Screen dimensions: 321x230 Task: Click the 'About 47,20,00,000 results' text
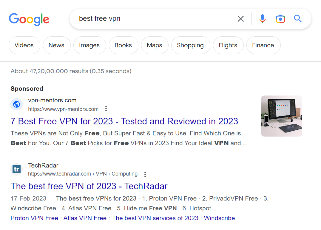[x=71, y=71]
